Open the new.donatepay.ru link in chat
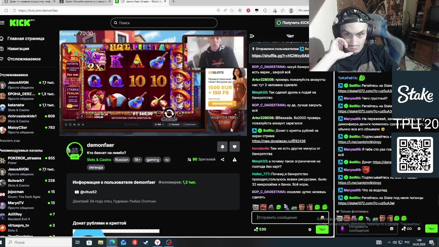The width and height of the screenshot is (439, 247). tap(278, 141)
